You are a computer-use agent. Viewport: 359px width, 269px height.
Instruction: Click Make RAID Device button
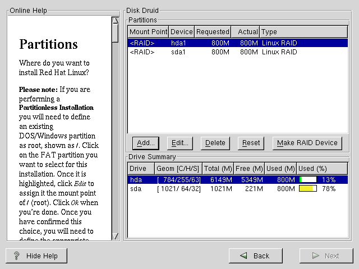[307, 143]
